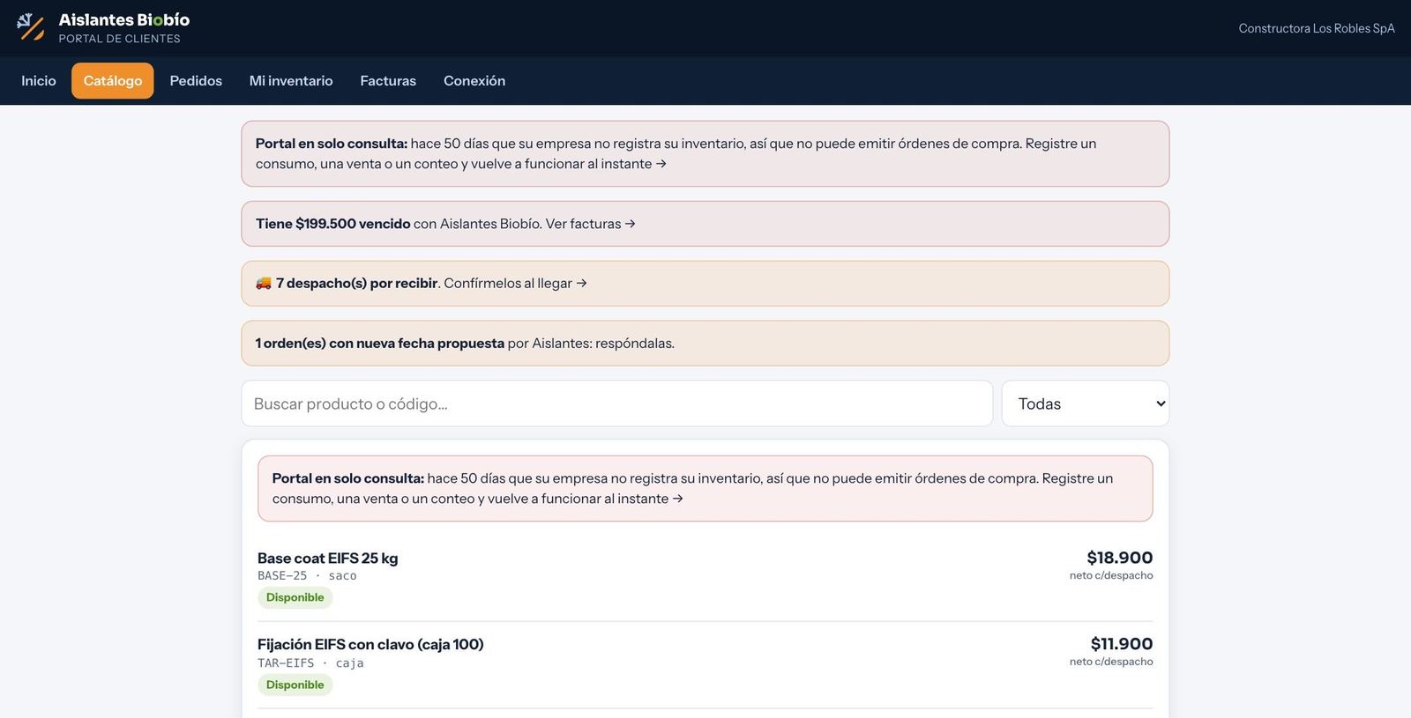
Task: Click the 7 despacho(s) por recibir alert
Action: [x=705, y=283]
